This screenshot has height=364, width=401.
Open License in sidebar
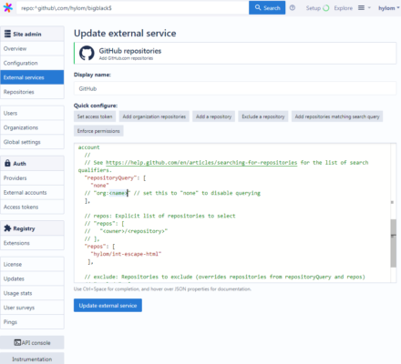click(32, 264)
